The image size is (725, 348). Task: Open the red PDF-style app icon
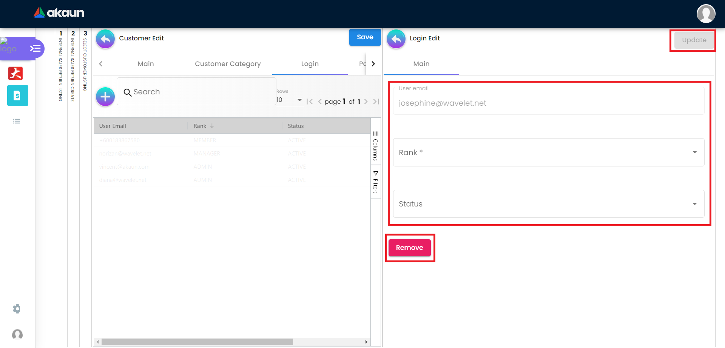coord(15,73)
